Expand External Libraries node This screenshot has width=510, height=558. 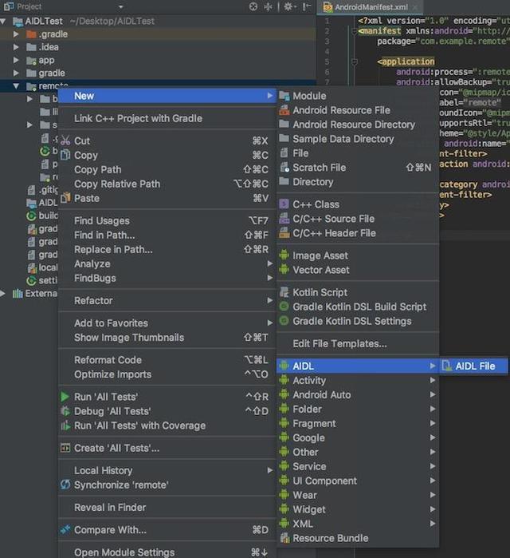pos(3,294)
